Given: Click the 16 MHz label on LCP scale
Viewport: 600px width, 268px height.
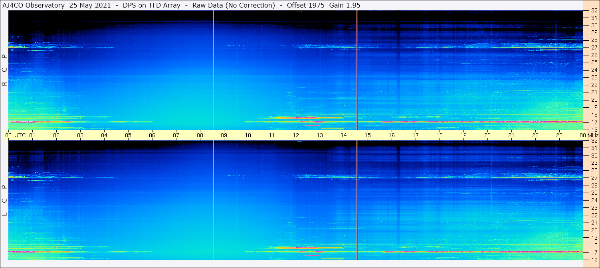Looking at the screenshot, I should pyautogui.click(x=594, y=260).
